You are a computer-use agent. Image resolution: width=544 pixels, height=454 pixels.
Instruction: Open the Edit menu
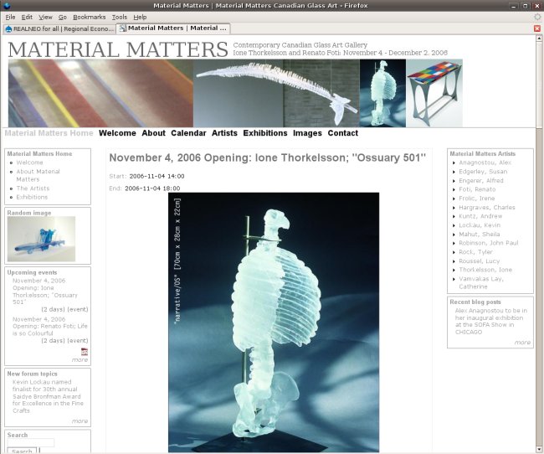pyautogui.click(x=27, y=17)
